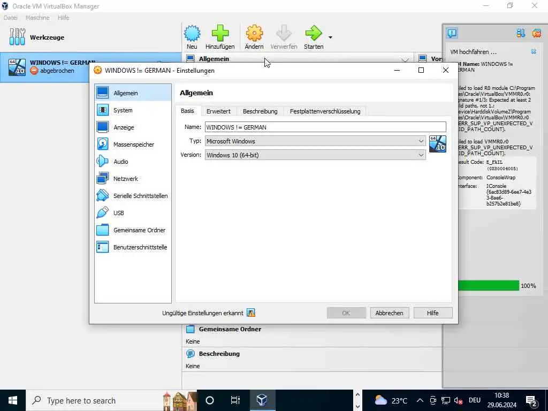Image resolution: width=548 pixels, height=411 pixels.
Task: Click the taskbar search box
Action: click(x=111, y=400)
